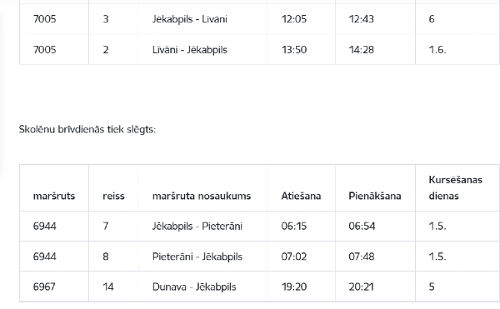500x309 pixels.
Task: Click the text Skolēnu brīvdienās tiek slēgts
Action: tap(87, 129)
